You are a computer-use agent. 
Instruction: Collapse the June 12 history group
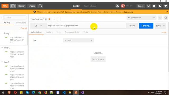point(2,47)
